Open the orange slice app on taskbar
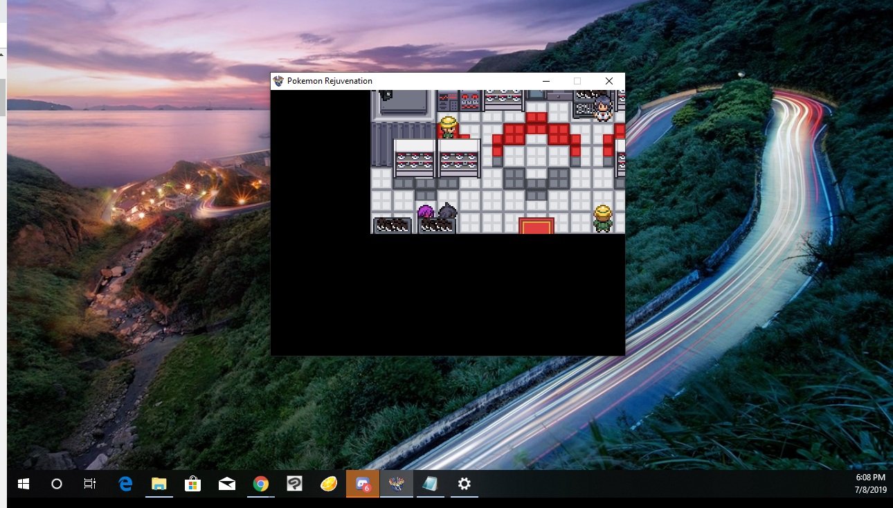This screenshot has width=893, height=508. (x=328, y=484)
